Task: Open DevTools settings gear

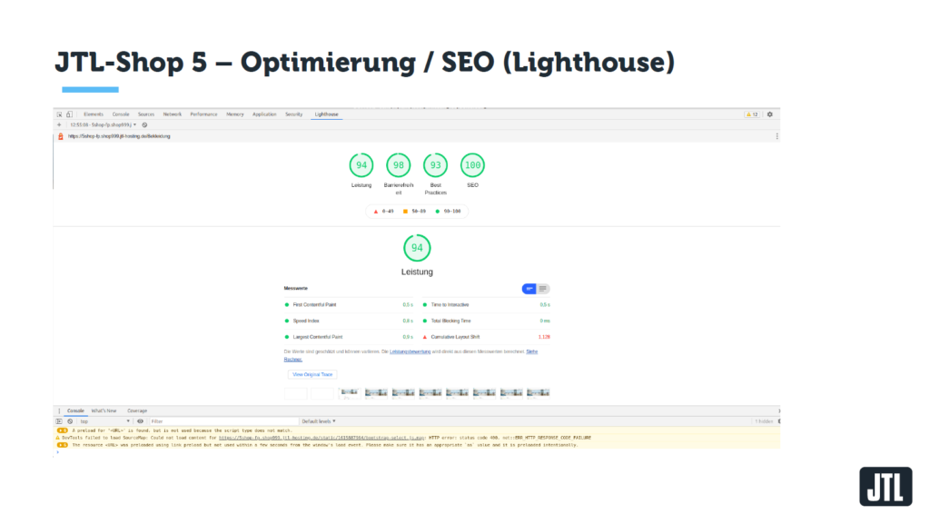Action: coord(770,114)
